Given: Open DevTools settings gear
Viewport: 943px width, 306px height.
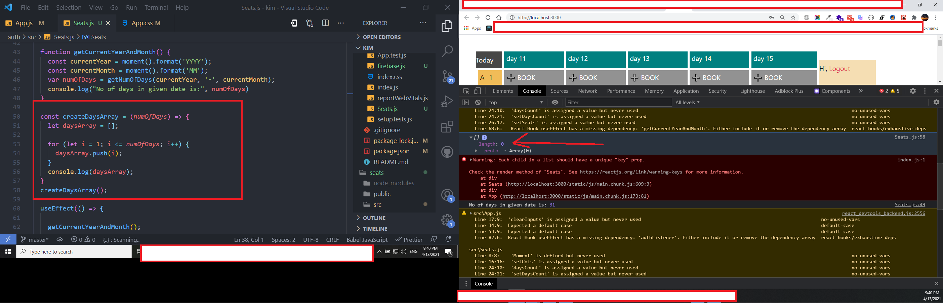Looking at the screenshot, I should pyautogui.click(x=913, y=91).
